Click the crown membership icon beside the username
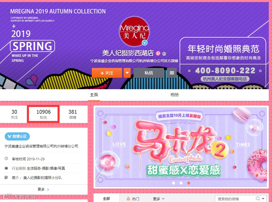This screenshot has width=272, height=202. click(164, 53)
